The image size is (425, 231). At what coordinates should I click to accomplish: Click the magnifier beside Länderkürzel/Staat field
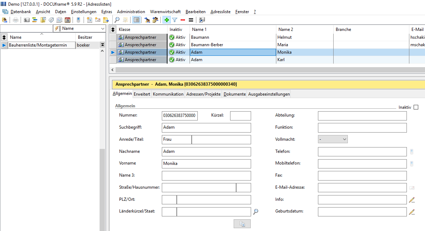(256, 212)
